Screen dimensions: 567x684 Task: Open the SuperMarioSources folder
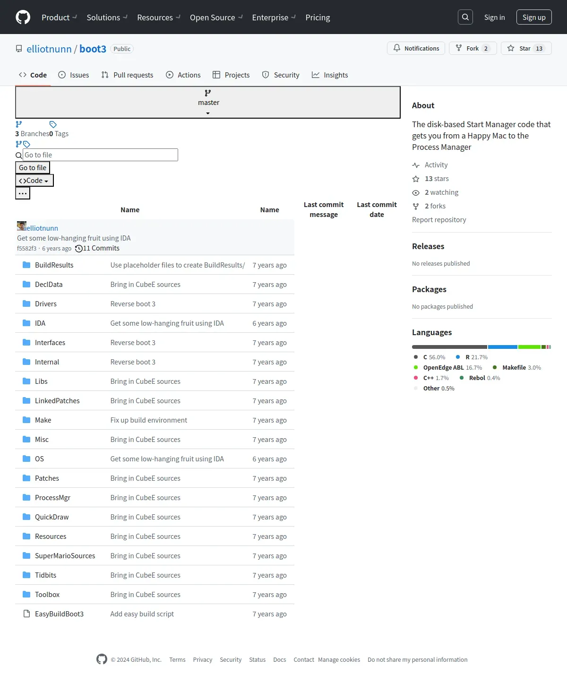(x=65, y=555)
